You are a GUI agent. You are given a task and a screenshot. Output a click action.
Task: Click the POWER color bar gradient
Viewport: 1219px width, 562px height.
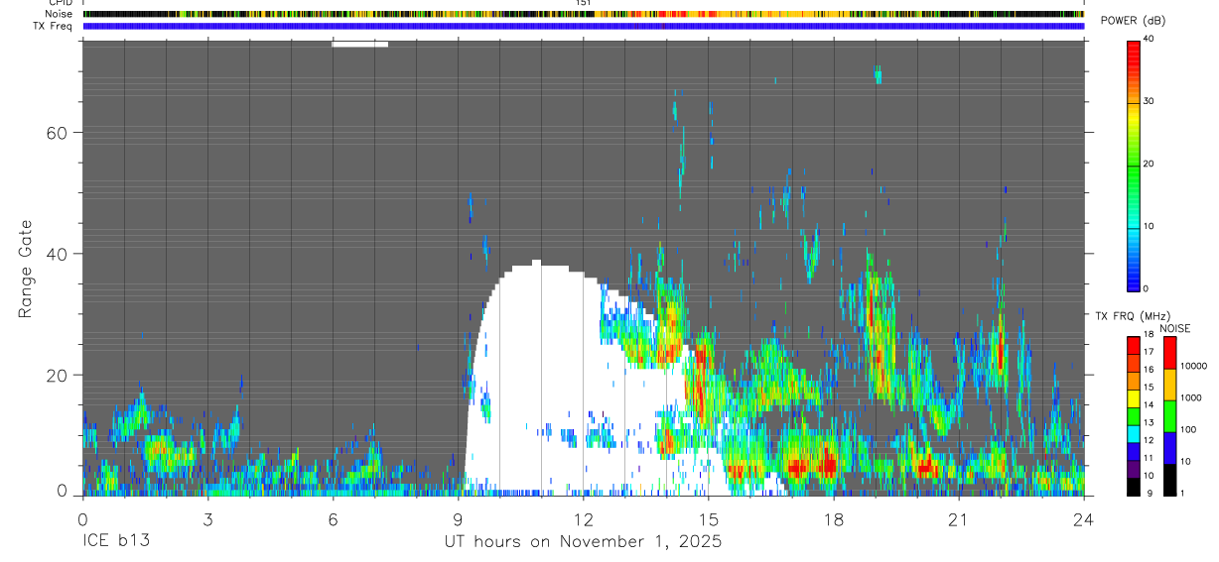tap(1134, 165)
